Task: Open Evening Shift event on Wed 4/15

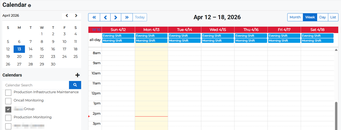Action: point(218,36)
